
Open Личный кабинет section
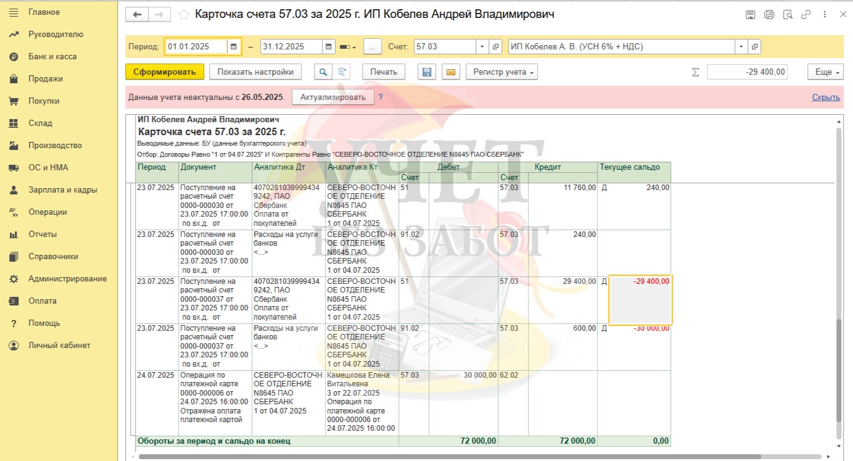tap(59, 345)
